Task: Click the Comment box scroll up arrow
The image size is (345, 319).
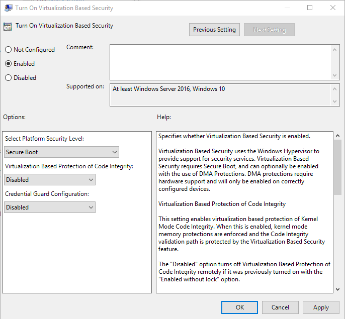Action: 335,49
